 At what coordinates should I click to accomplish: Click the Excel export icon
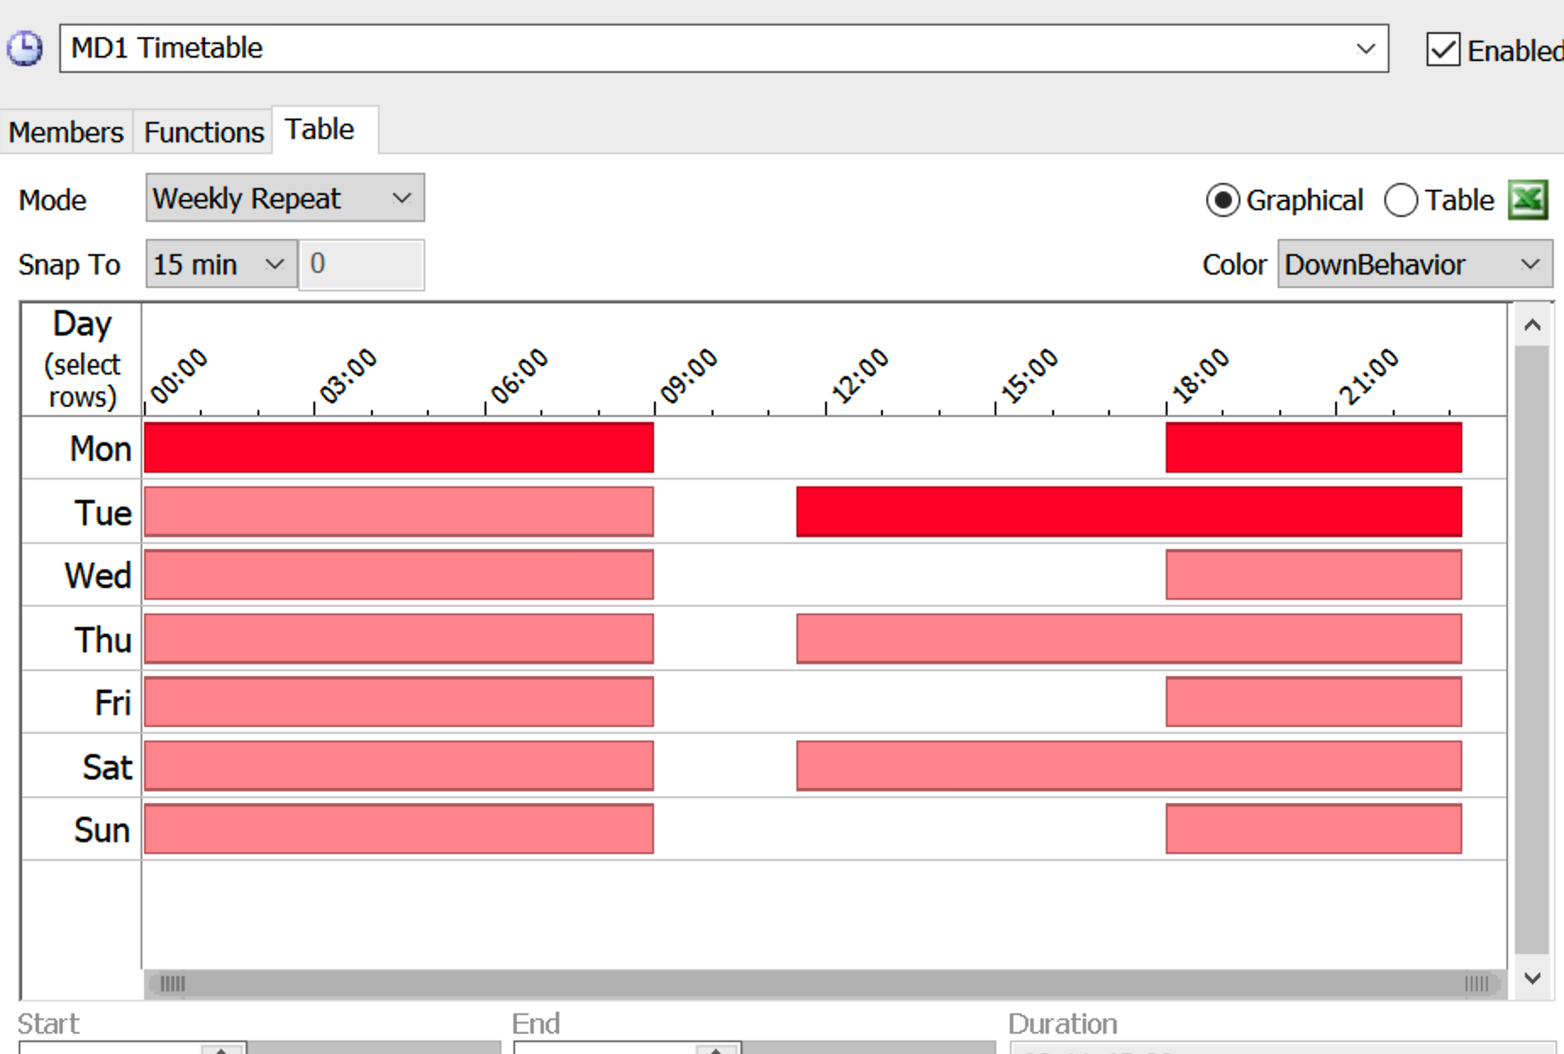(x=1528, y=200)
